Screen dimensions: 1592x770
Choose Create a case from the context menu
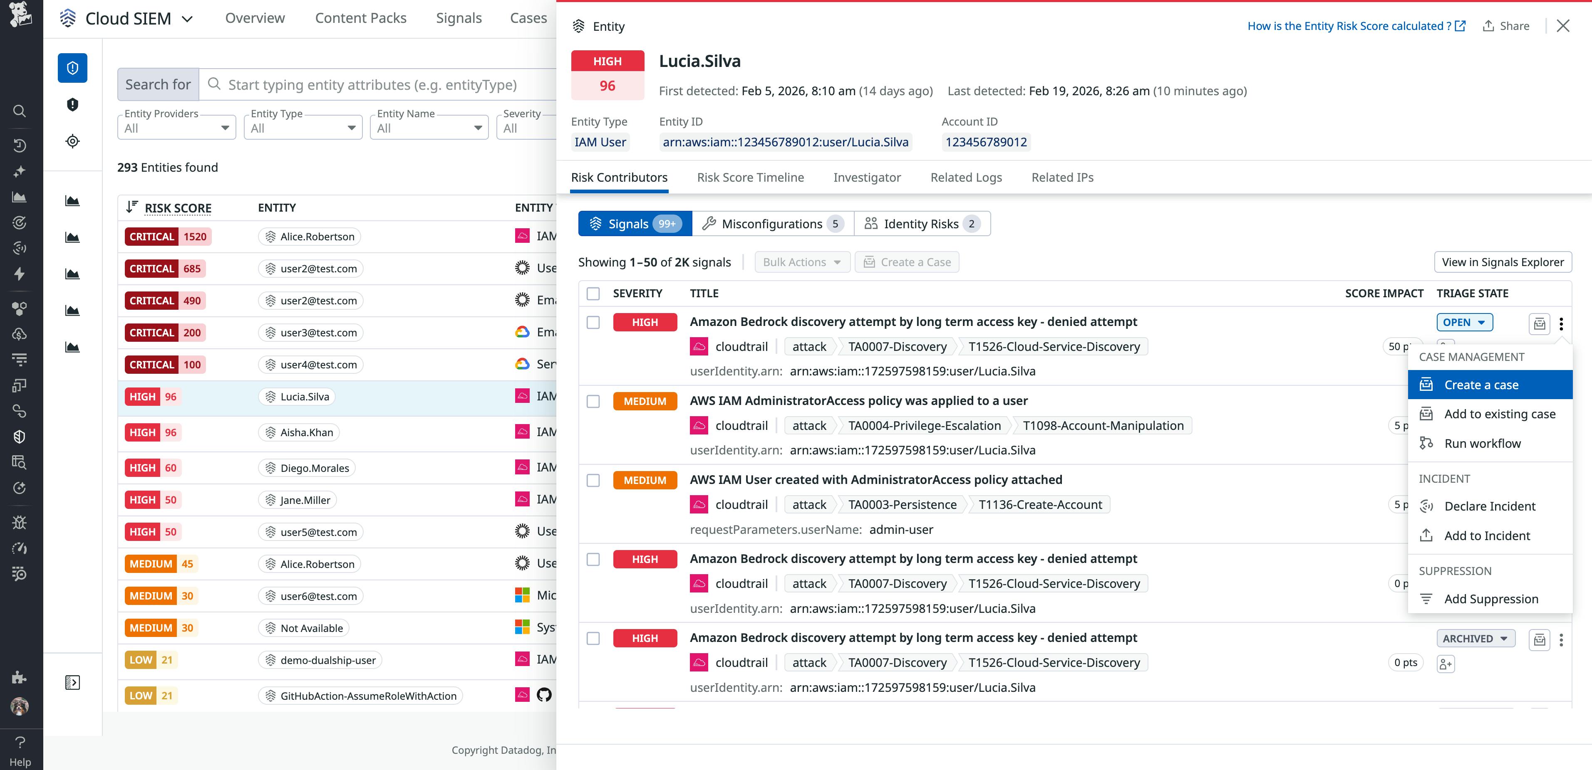pyautogui.click(x=1481, y=384)
